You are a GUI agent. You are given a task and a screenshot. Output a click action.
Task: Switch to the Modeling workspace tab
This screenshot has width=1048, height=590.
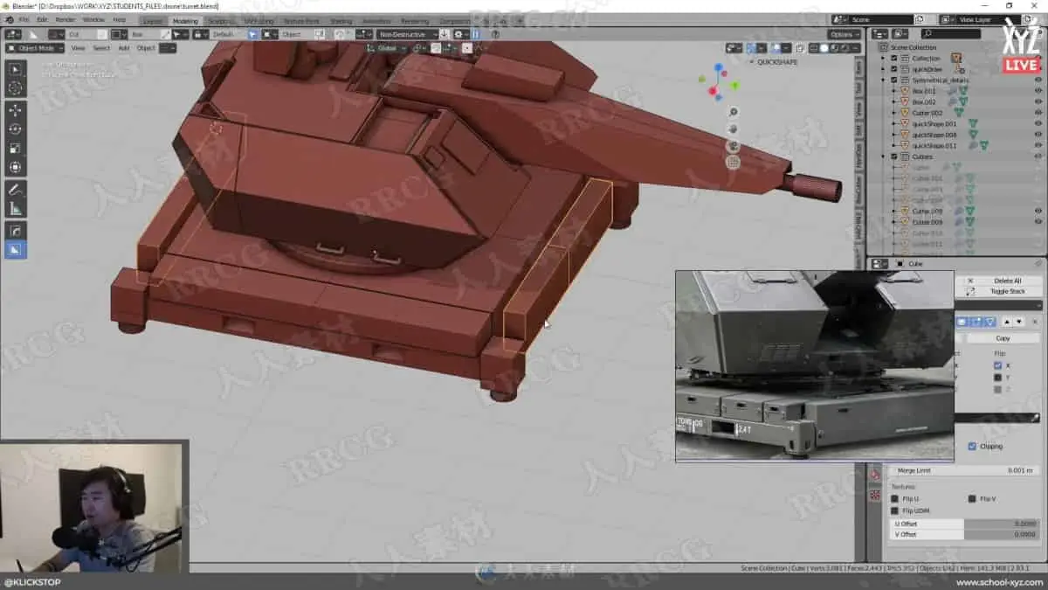[185, 21]
